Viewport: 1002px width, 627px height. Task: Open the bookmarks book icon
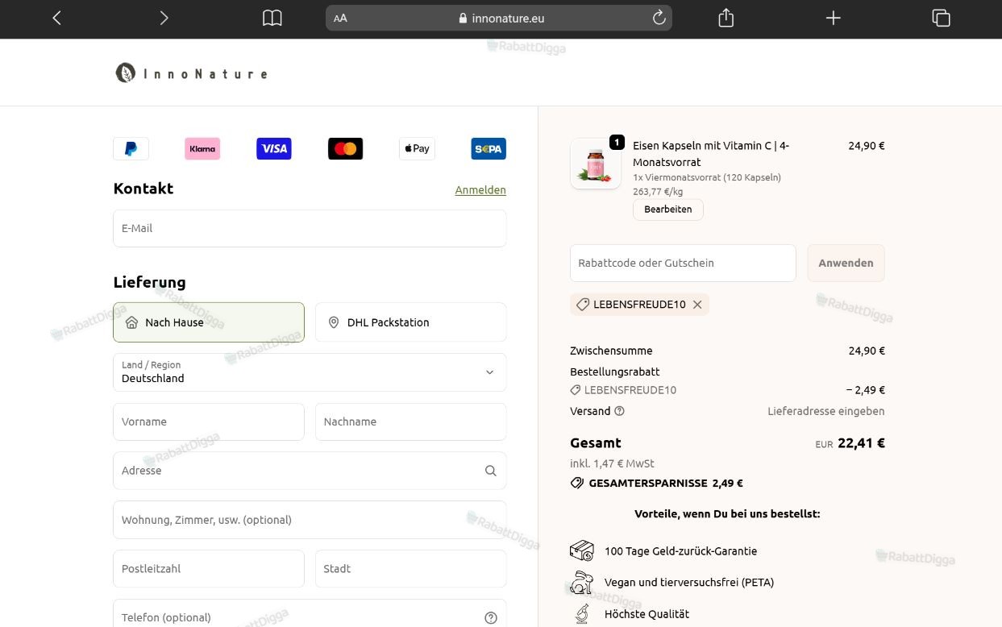pyautogui.click(x=272, y=18)
